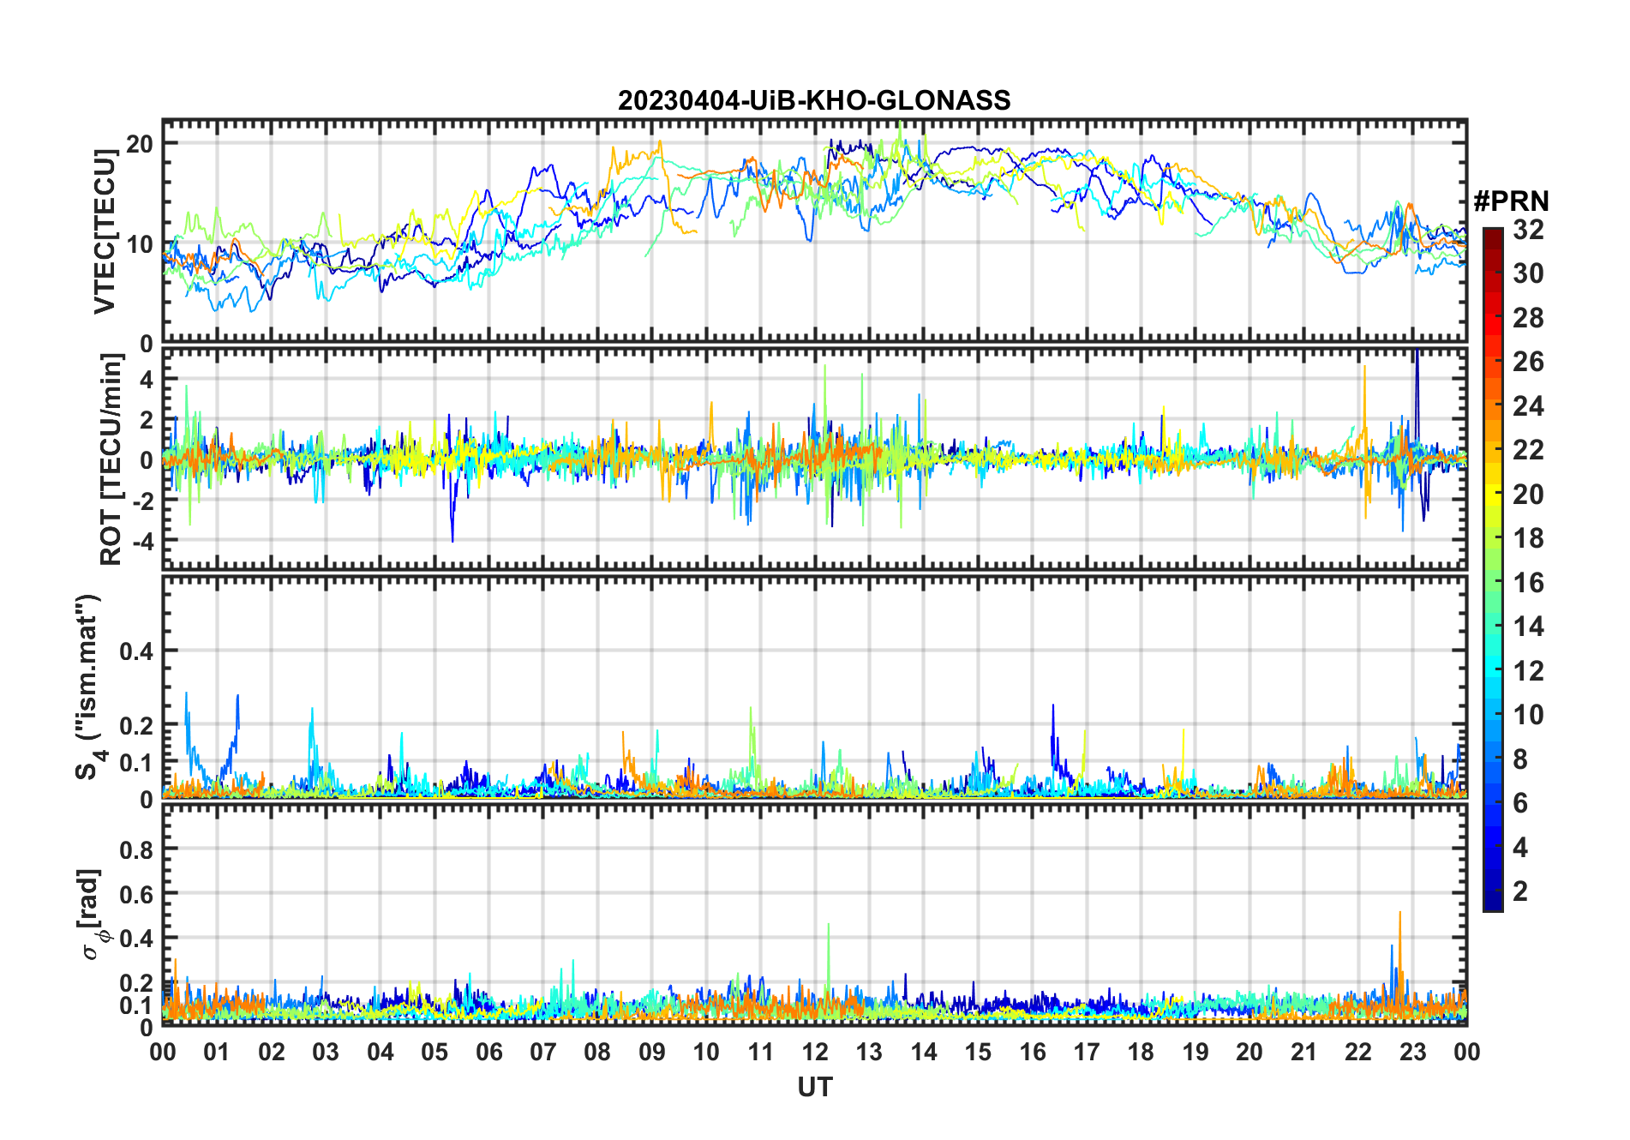The height and width of the screenshot is (1140, 1630).
Task: Select colorbar tick label 8
Action: [x=1520, y=759]
